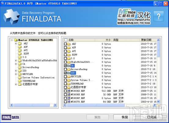169x123 pixels.
Task: Expand the CA tree node
Action: tap(16, 64)
